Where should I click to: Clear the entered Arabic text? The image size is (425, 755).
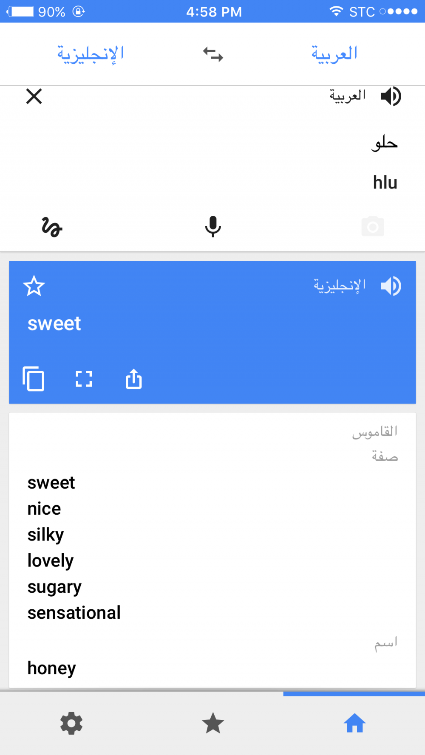pyautogui.click(x=34, y=96)
